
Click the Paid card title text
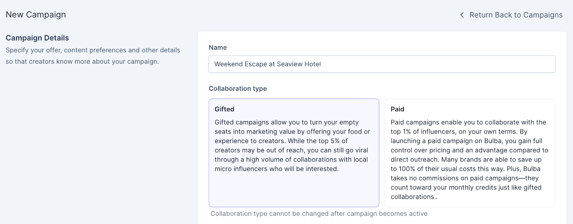pyautogui.click(x=398, y=109)
